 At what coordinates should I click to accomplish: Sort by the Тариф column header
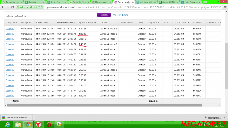click(103, 23)
